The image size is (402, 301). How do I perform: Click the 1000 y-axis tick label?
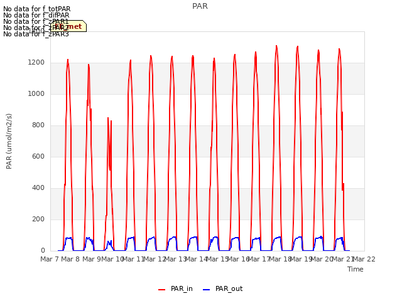(x=36, y=94)
